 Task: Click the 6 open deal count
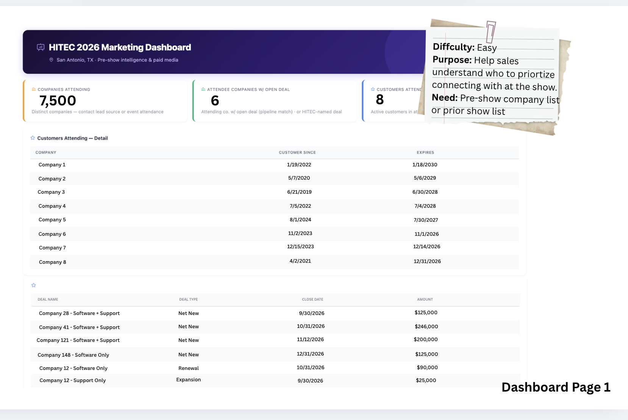click(215, 100)
